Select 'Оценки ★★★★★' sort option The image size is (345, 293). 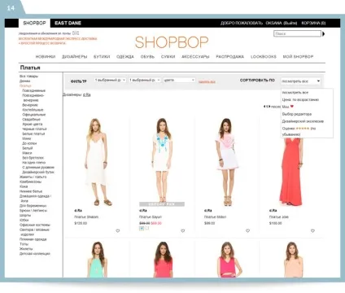point(299,131)
